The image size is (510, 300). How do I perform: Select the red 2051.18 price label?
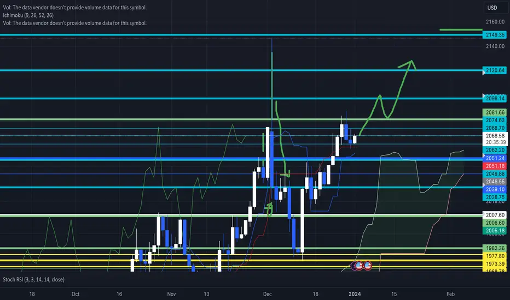494,166
